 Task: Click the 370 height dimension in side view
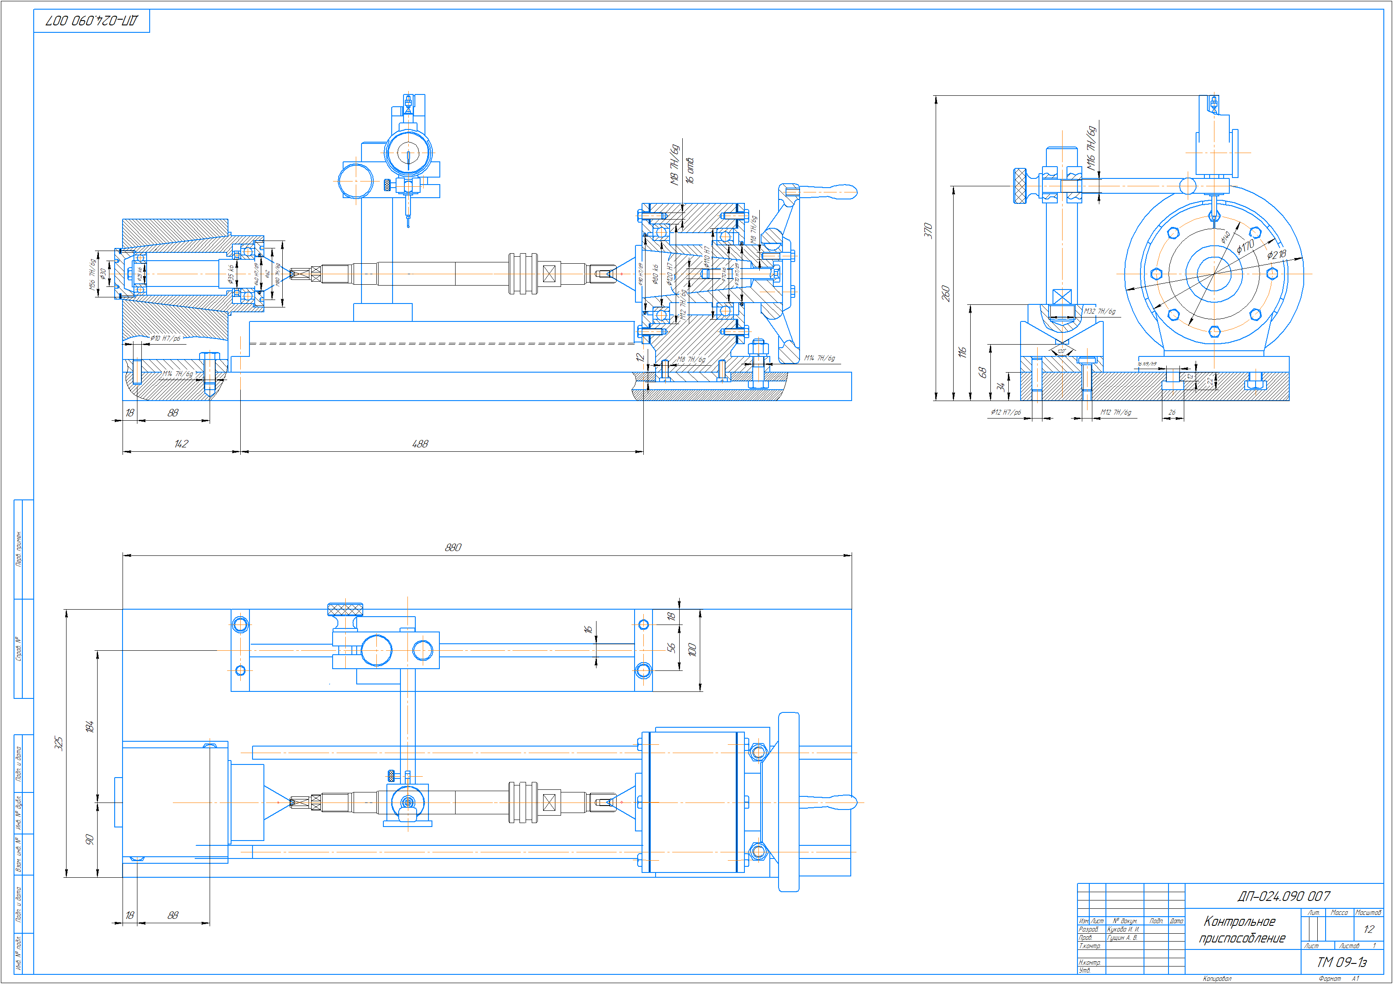pyautogui.click(x=928, y=230)
